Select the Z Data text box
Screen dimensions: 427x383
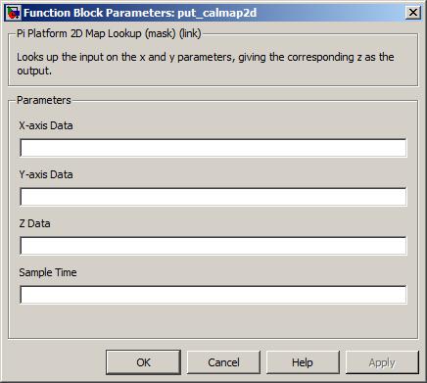click(213, 246)
